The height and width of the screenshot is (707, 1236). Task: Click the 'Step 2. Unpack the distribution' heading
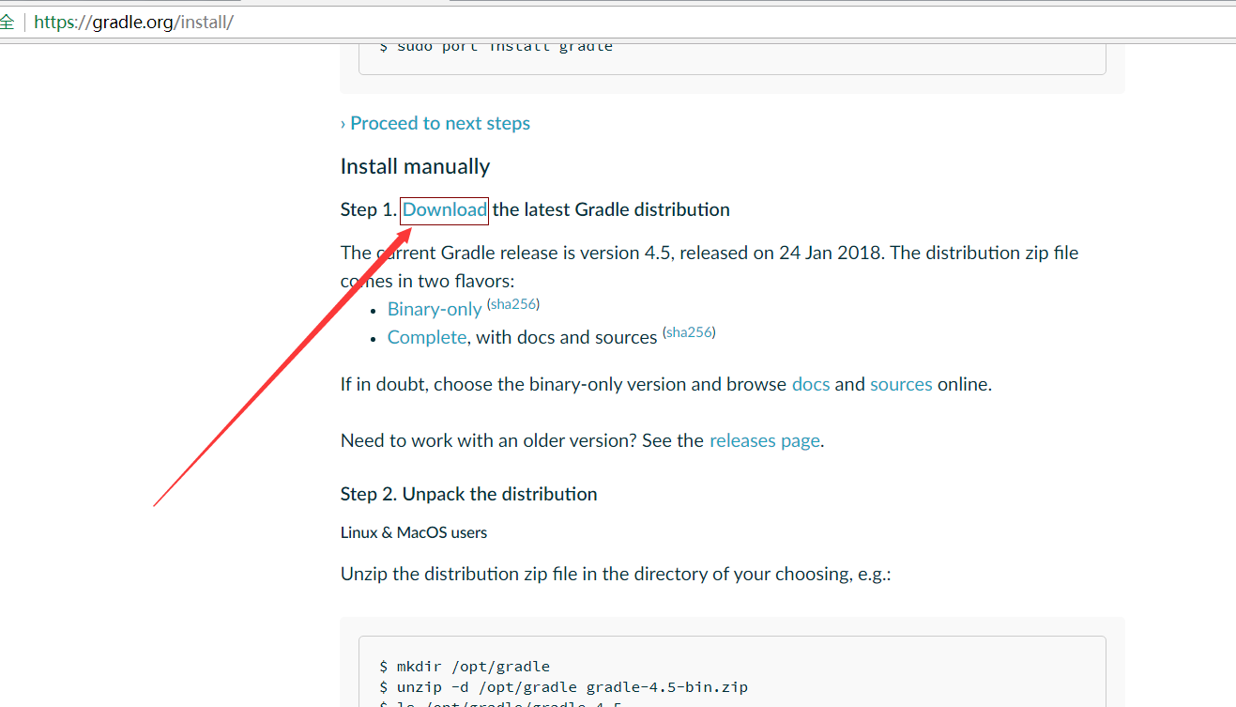(468, 494)
